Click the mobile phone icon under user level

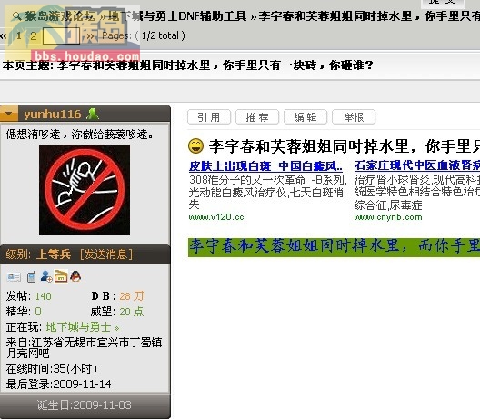pyautogui.click(x=31, y=277)
